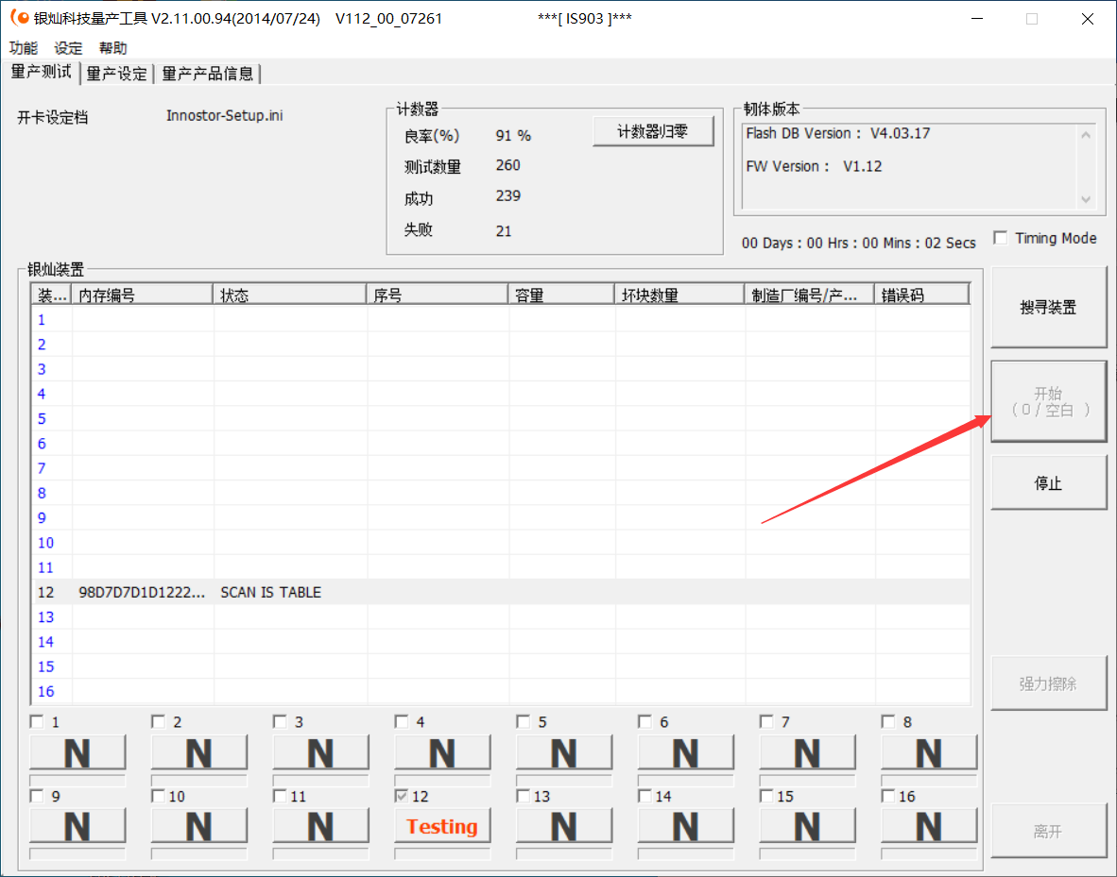Image resolution: width=1117 pixels, height=877 pixels.
Task: Click the N status button for port 6
Action: [x=685, y=752]
